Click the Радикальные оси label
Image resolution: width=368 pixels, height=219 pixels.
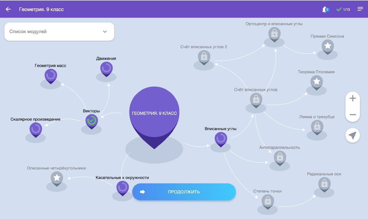(324, 174)
